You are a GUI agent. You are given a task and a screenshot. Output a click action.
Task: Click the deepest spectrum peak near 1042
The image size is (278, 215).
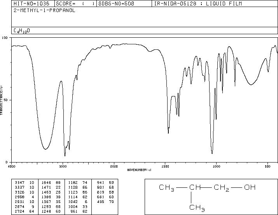(x=212, y=153)
